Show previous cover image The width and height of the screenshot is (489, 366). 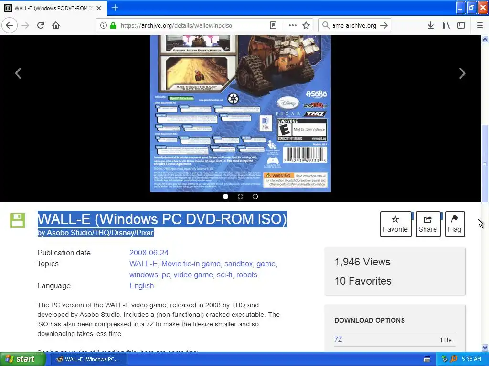pos(18,73)
